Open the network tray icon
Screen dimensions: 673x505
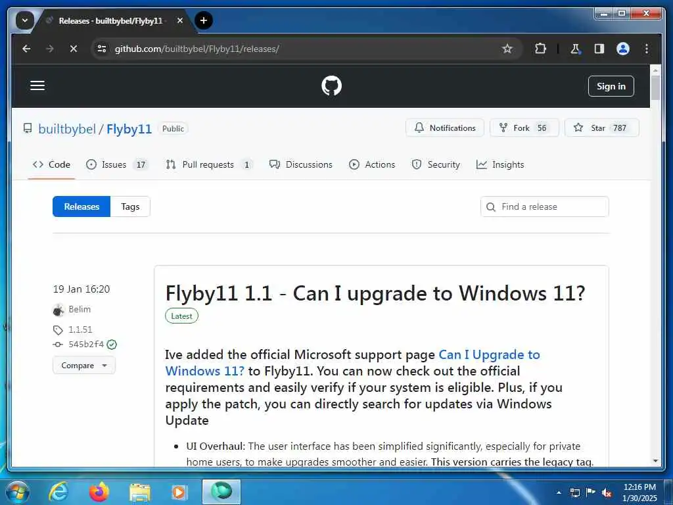coord(574,493)
